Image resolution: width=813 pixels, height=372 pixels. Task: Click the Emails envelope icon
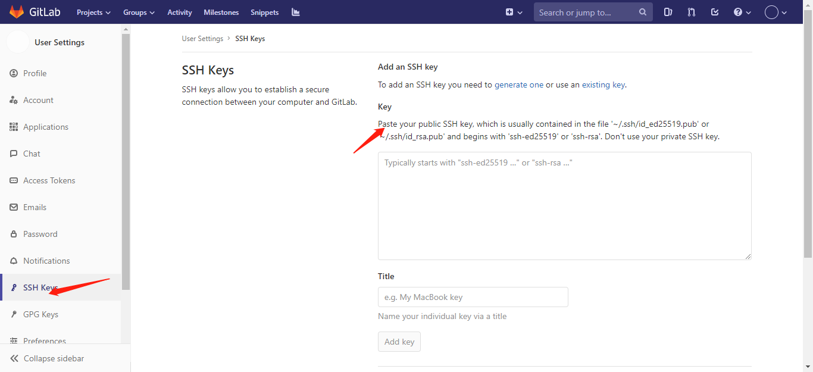click(14, 207)
